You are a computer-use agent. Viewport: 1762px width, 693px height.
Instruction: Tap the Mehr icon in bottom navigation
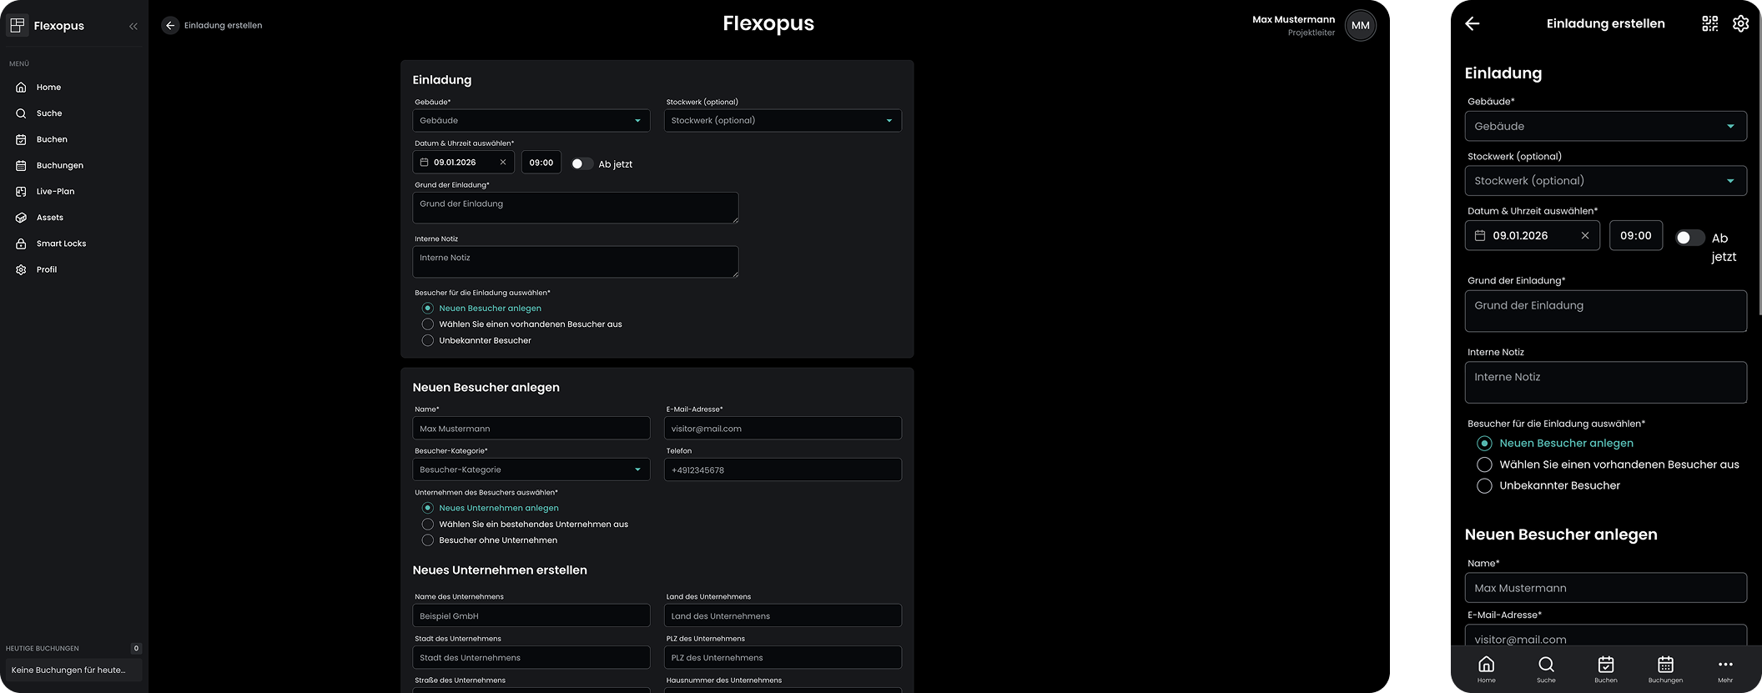[1724, 668]
